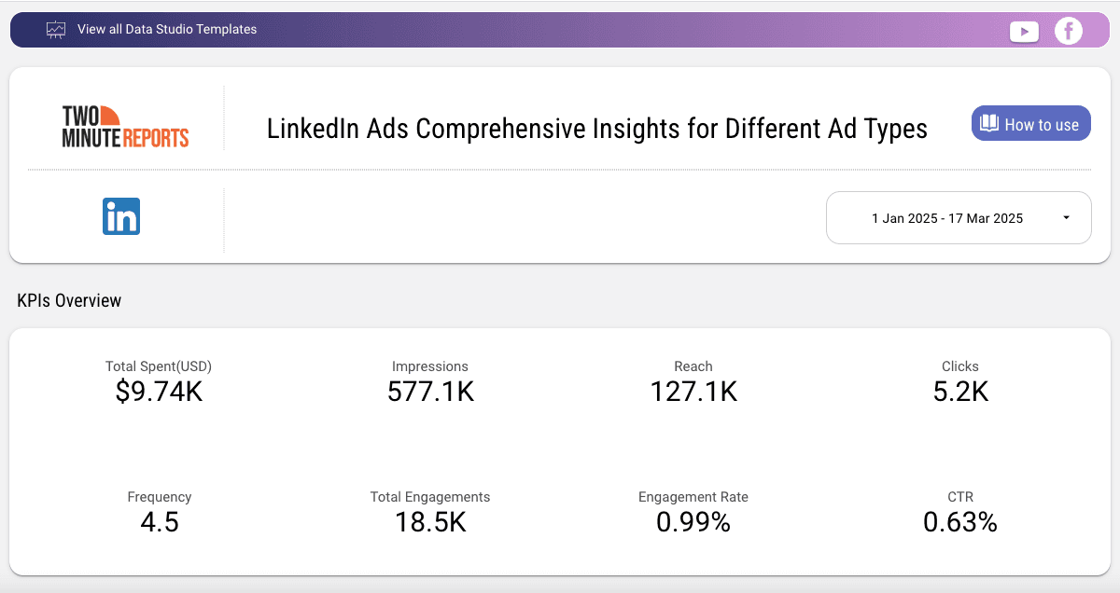Viewport: 1120px width, 593px height.
Task: Click the Total Engagements 18.5K value
Action: [x=430, y=522]
